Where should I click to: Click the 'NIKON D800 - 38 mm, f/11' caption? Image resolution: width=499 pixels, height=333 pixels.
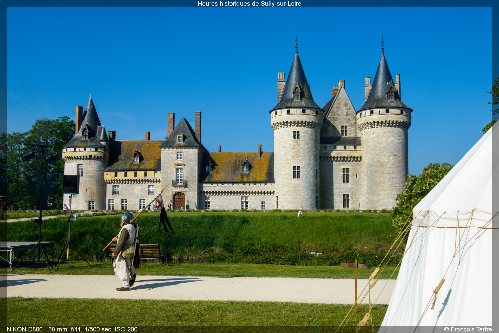click(x=72, y=329)
